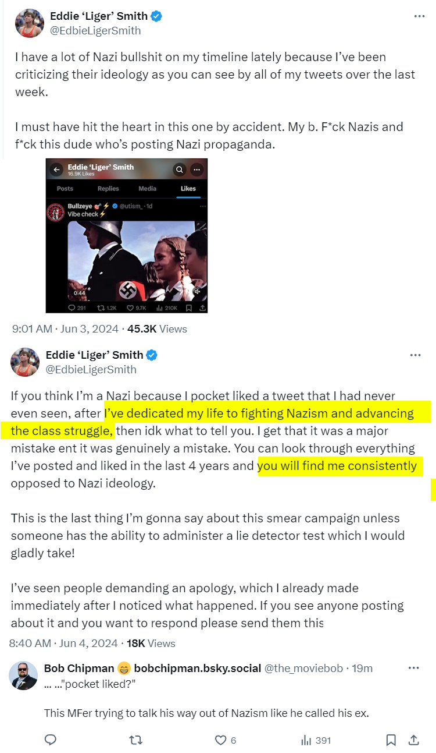Viewport: 436px width, 753px height.
Task: Share Bob Chipman's reply
Action: 414,740
